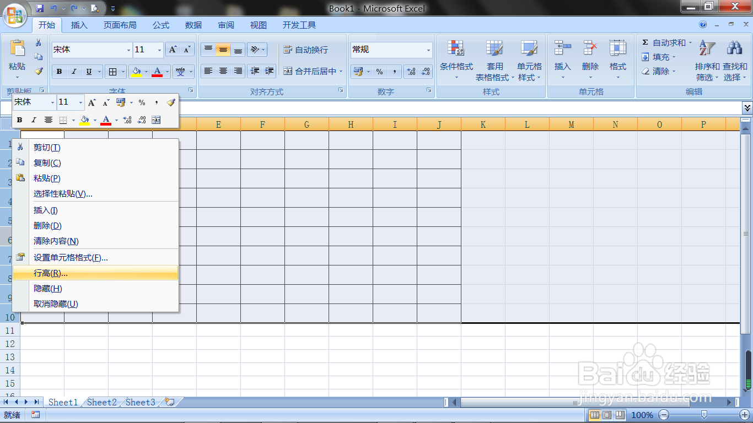753x423 pixels.
Task: Decrease indent in alignment group
Action: [x=255, y=71]
